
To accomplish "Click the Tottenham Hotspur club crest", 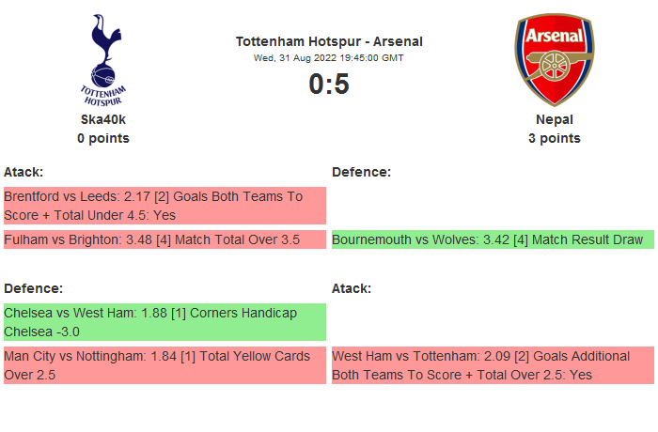I will point(103,59).
